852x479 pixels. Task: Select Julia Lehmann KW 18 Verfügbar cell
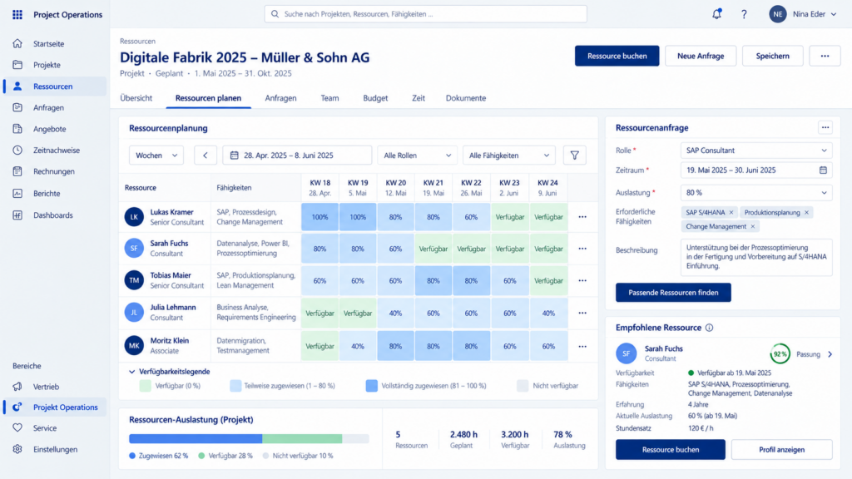click(320, 314)
